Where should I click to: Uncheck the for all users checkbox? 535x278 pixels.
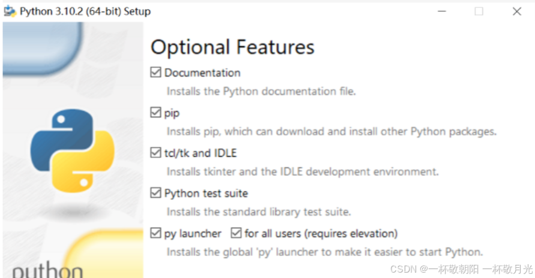click(x=236, y=233)
